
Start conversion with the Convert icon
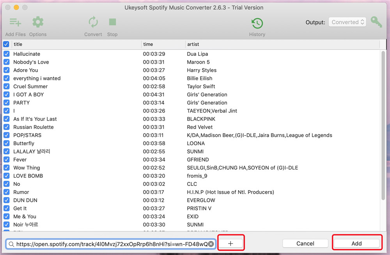(x=93, y=22)
